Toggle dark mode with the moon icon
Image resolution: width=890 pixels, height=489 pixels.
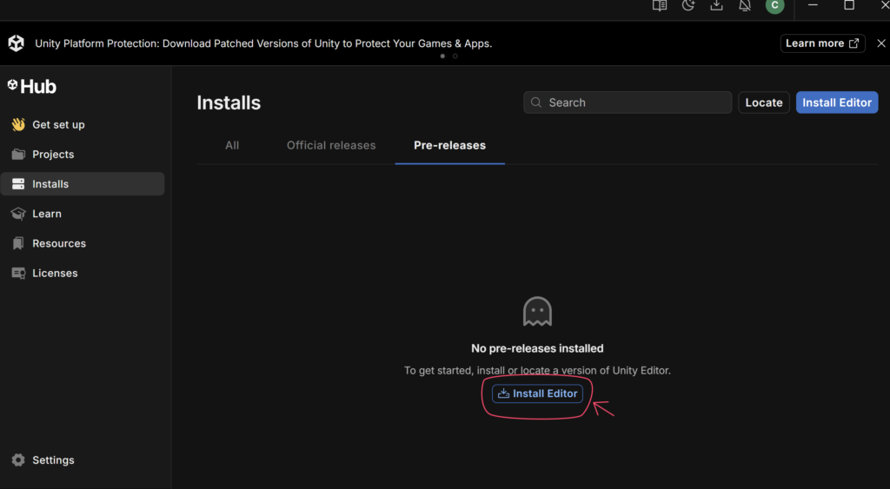pyautogui.click(x=688, y=6)
